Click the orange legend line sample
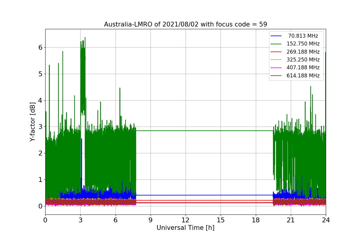Screen dimensions: 362x241 pyautogui.click(x=276, y=60)
